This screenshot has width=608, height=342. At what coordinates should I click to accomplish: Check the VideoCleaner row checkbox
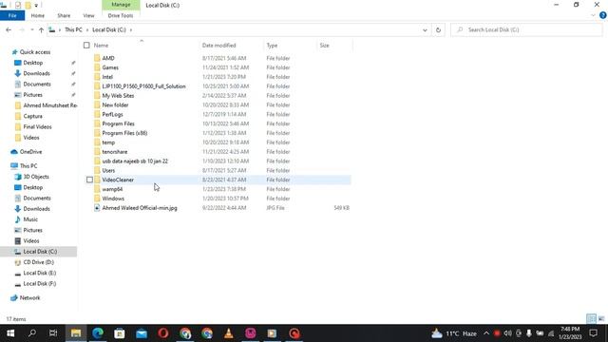coord(89,180)
